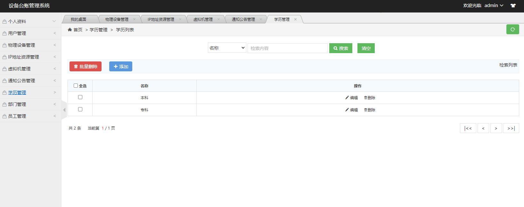Viewport: 524px width, 207px height.
Task: Switch to 我的桌面 tab
Action: click(78, 19)
